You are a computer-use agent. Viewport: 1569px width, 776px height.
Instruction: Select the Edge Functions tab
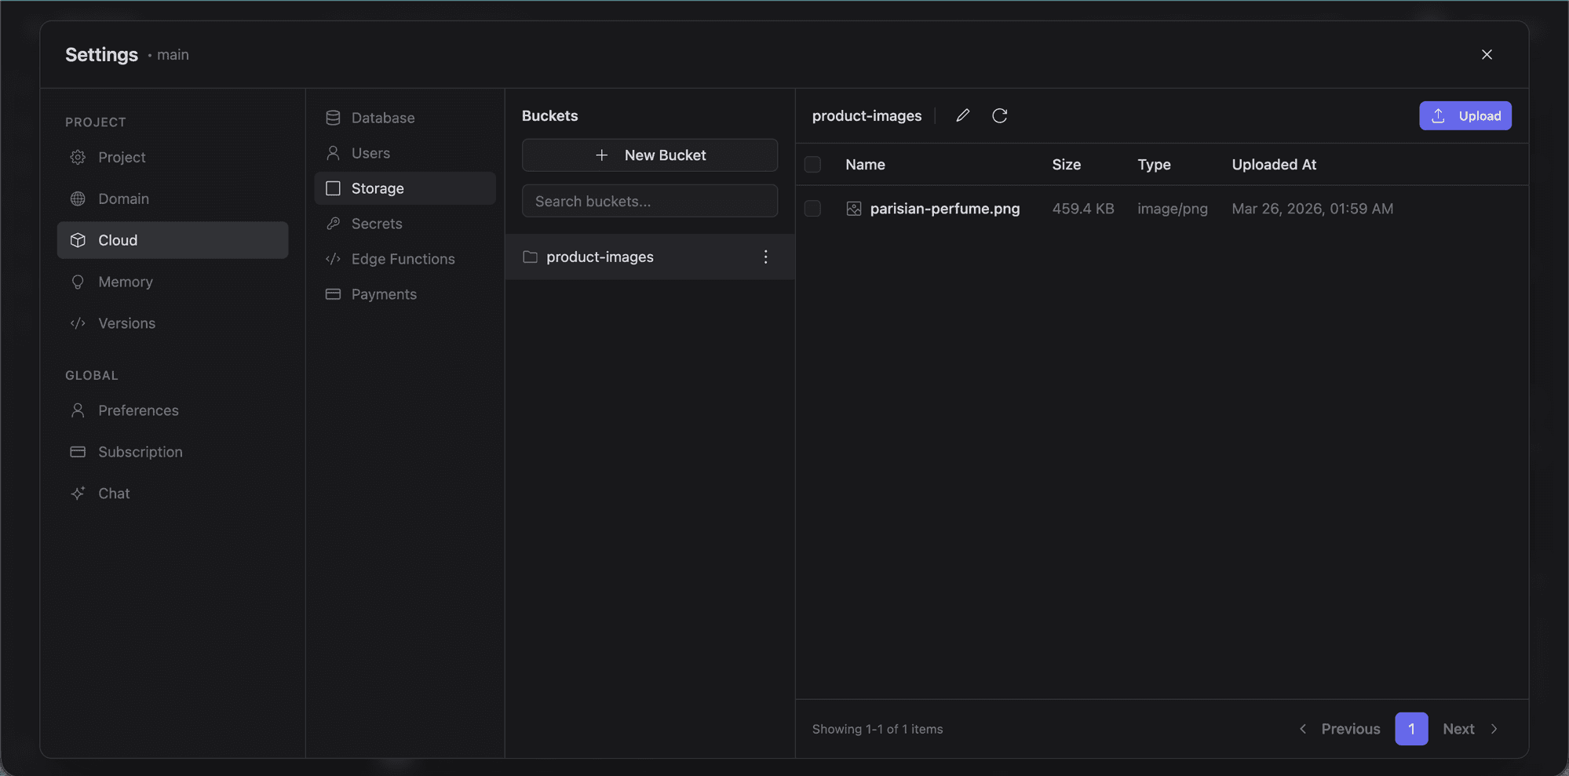click(405, 259)
